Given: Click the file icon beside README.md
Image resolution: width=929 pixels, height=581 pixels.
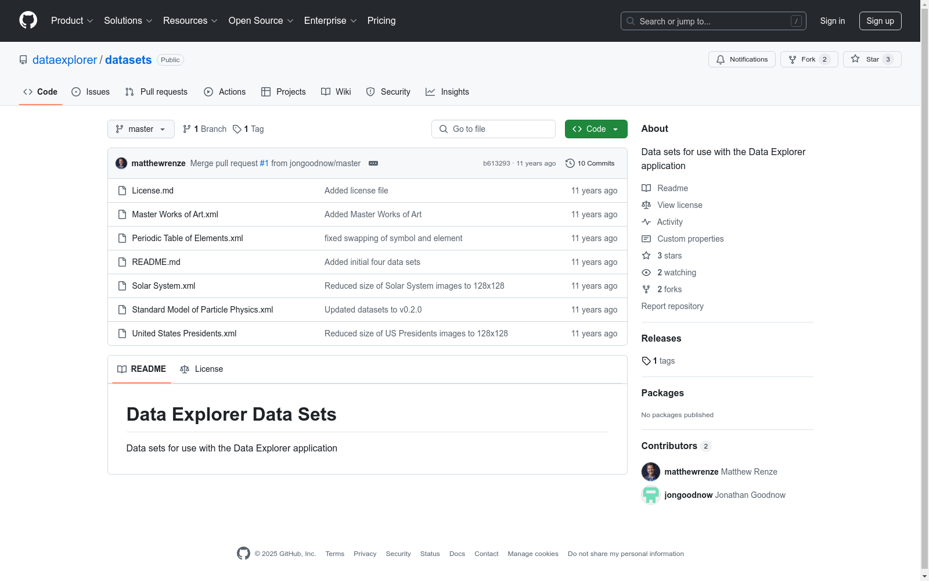Looking at the screenshot, I should (x=122, y=262).
